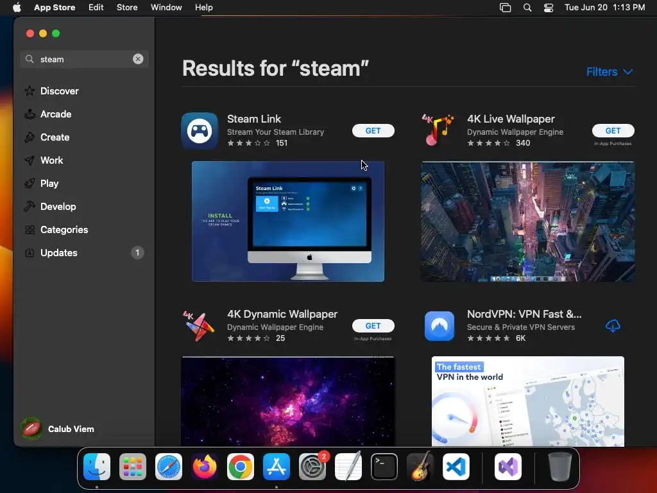
Task: Launch Safari from the Dock
Action: tap(169, 467)
